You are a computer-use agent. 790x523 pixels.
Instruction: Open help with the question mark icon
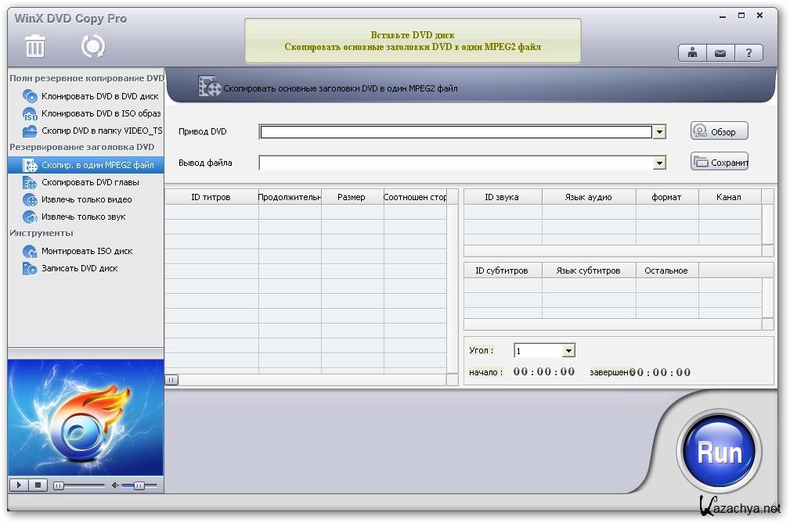click(749, 53)
